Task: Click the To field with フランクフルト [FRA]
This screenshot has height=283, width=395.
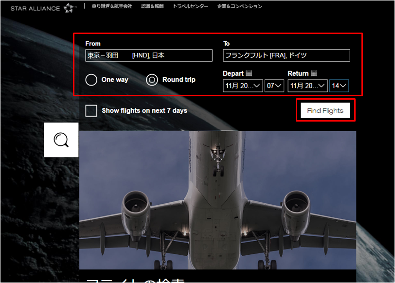Action: 287,55
